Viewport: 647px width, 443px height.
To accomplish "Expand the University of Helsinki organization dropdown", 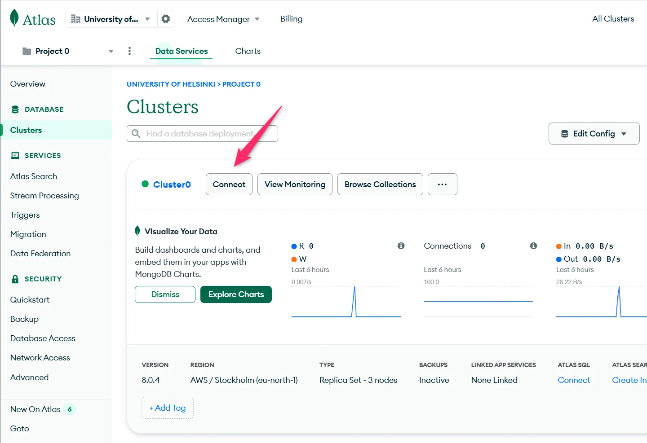I will (x=111, y=19).
